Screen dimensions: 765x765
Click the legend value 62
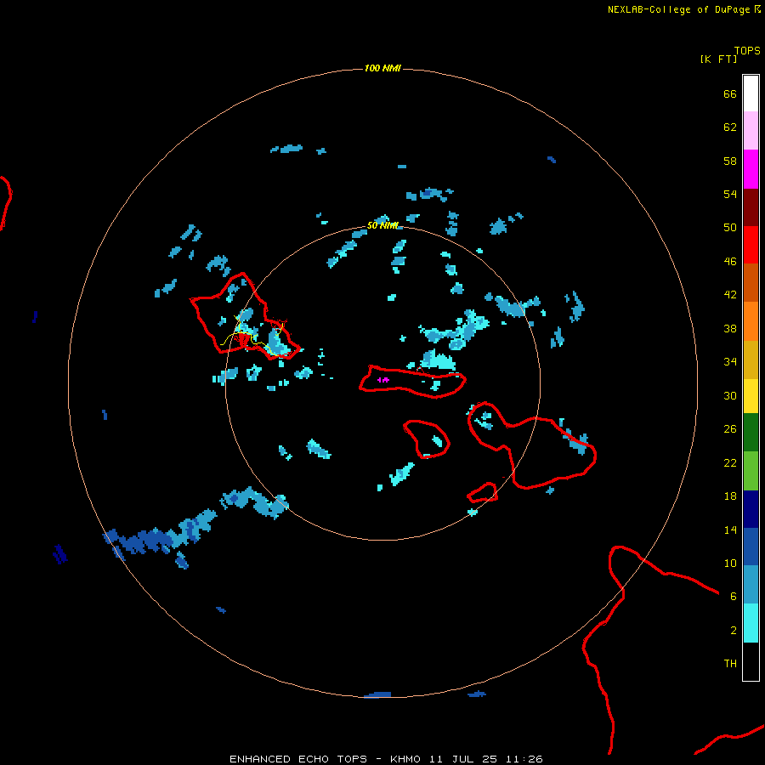(730, 127)
